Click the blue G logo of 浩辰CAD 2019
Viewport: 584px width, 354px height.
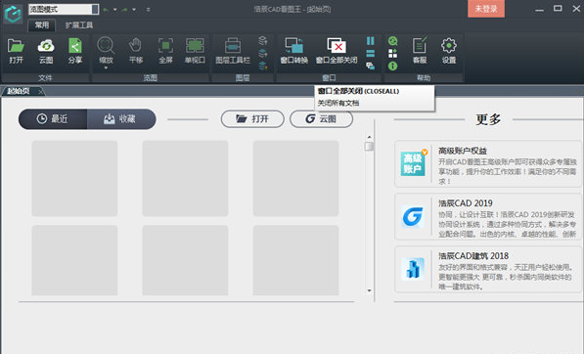tap(413, 216)
